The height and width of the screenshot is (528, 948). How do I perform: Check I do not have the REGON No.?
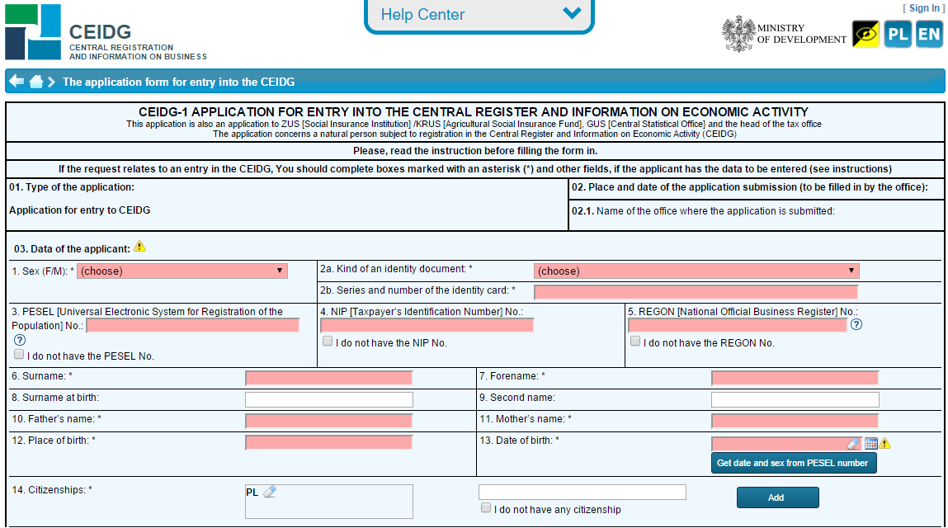tap(635, 341)
